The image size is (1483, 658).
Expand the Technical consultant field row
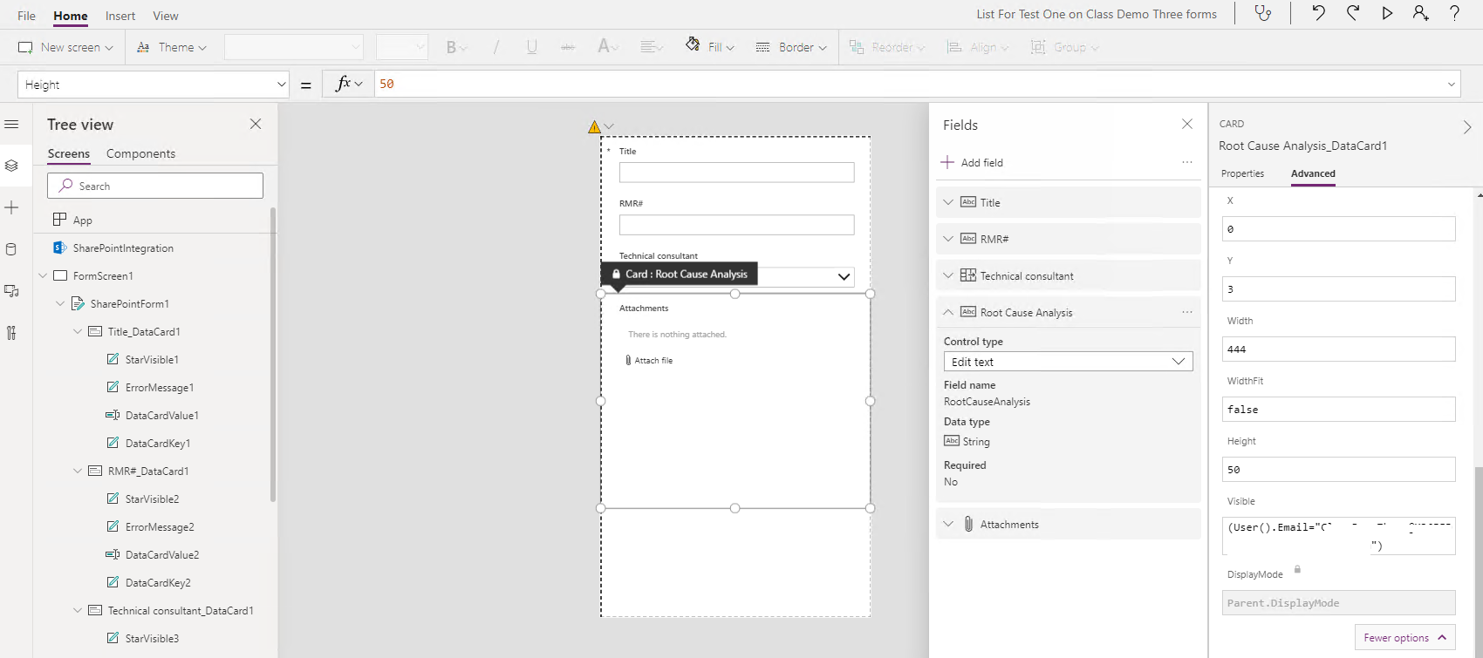coord(948,275)
